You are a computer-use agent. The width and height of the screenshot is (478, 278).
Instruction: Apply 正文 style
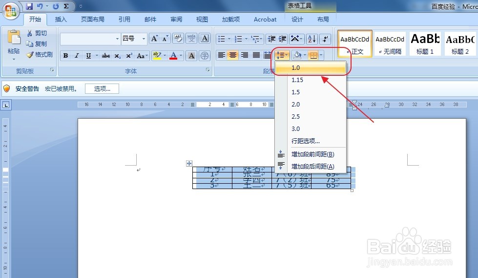click(355, 43)
